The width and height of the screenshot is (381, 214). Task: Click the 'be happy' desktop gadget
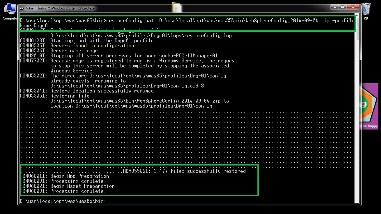coord(369,106)
